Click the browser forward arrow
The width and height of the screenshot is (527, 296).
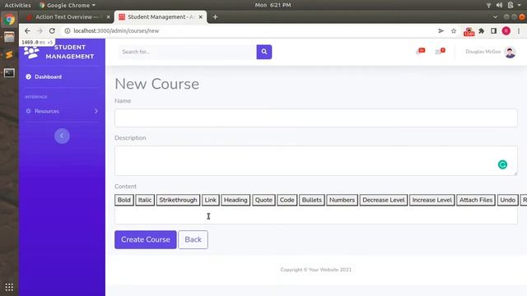40,31
